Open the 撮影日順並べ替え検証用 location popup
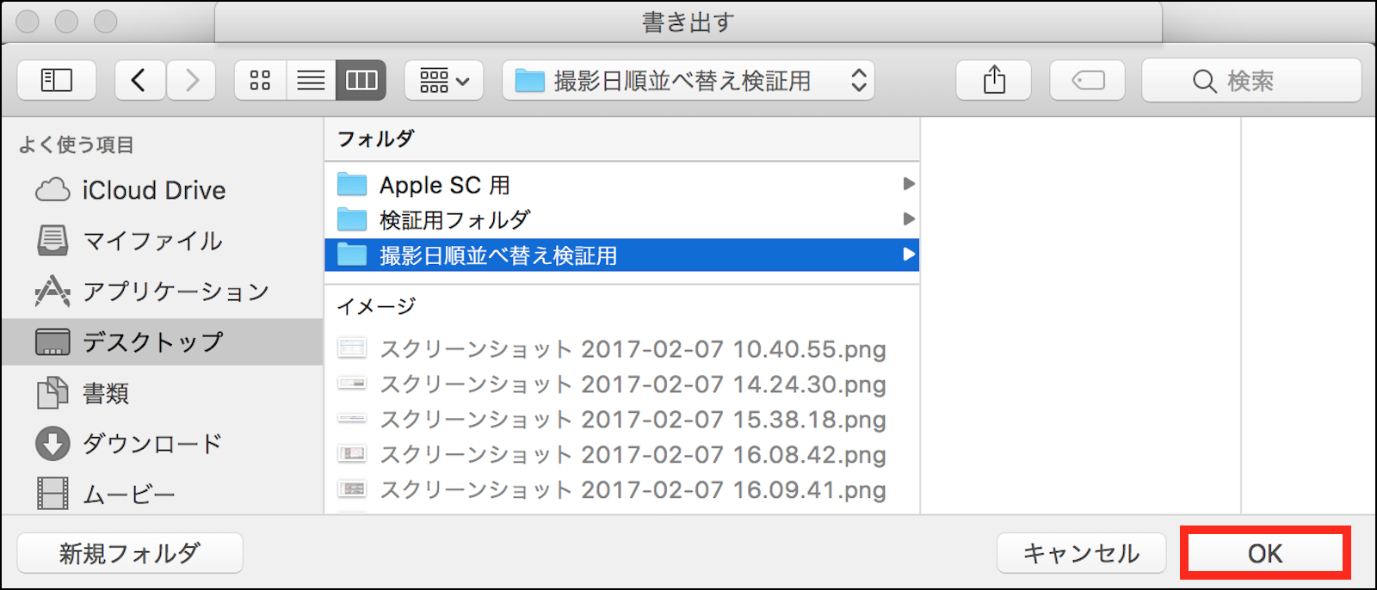 tap(688, 81)
